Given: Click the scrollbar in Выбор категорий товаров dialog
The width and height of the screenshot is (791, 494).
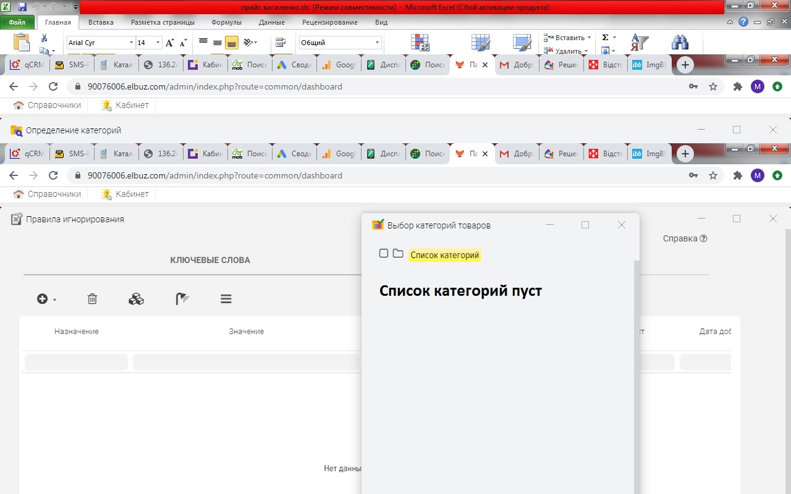Looking at the screenshot, I should point(637,377).
